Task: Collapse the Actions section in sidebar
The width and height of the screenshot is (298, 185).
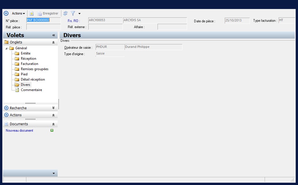Action: pos(53,115)
